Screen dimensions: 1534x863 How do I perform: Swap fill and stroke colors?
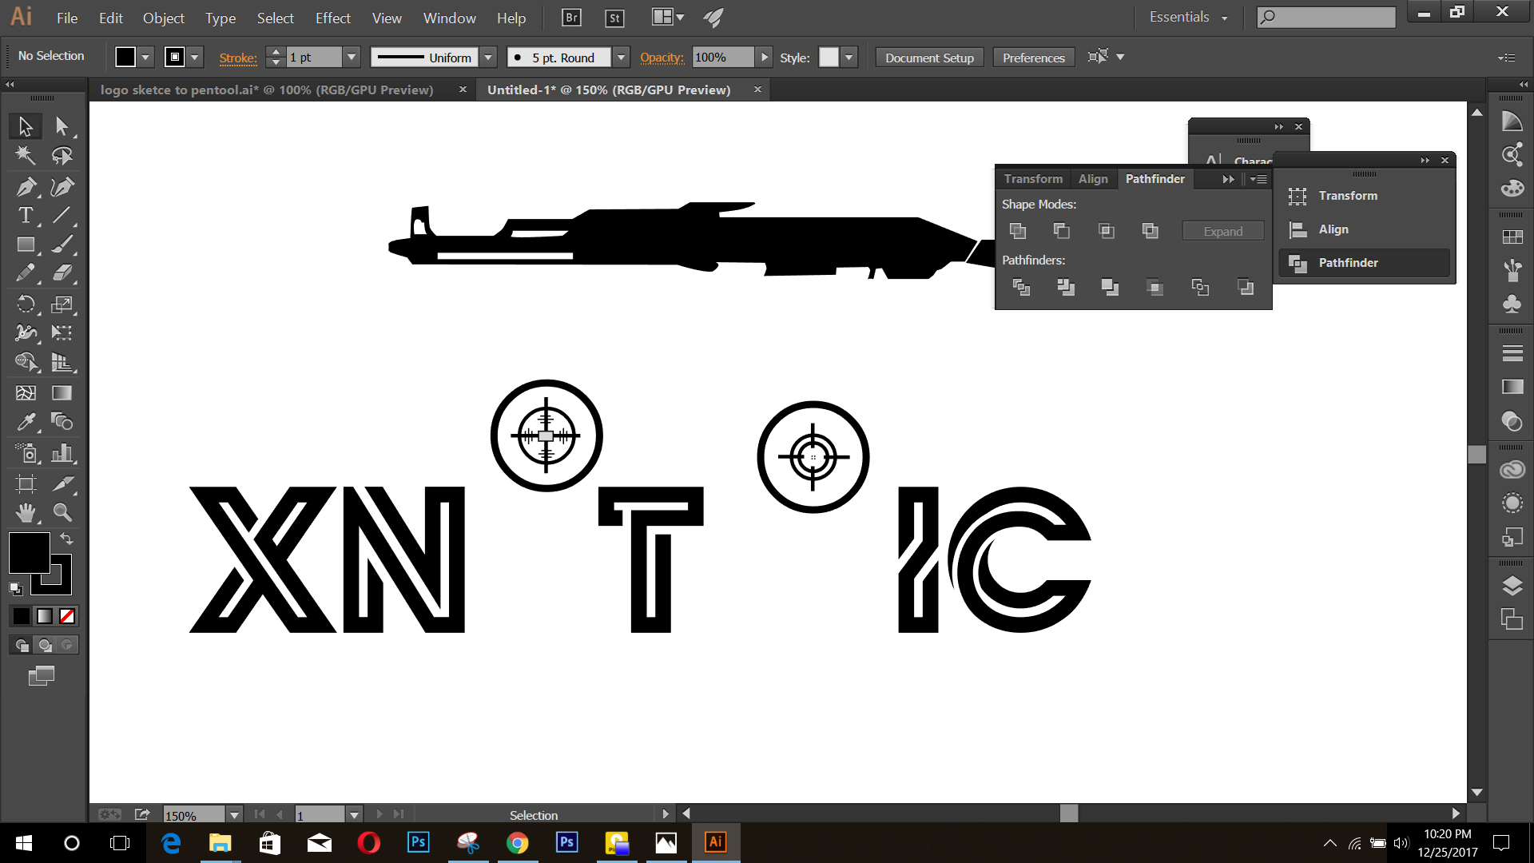point(67,539)
